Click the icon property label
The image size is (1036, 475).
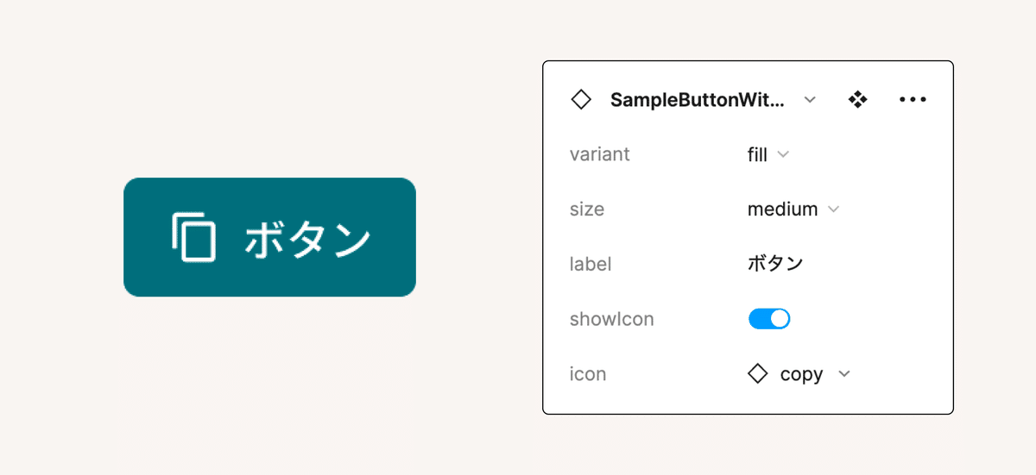pos(588,374)
